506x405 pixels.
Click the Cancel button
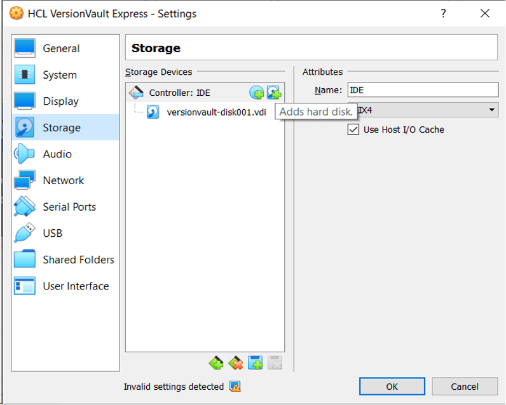465,387
